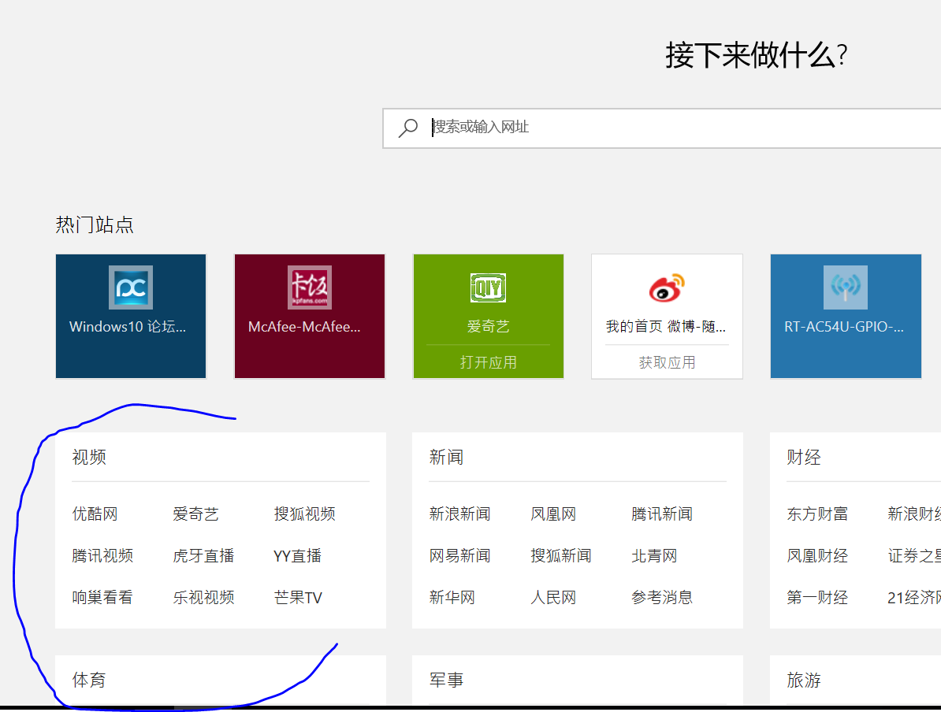Open the Windows10 论坛 site tile
The width and height of the screenshot is (941, 712).
coord(131,316)
